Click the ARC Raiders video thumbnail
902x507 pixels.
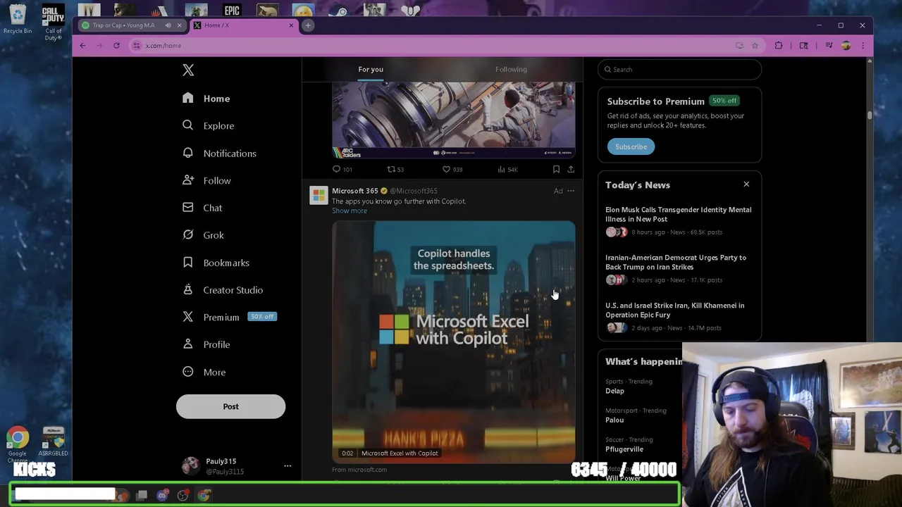(454, 120)
